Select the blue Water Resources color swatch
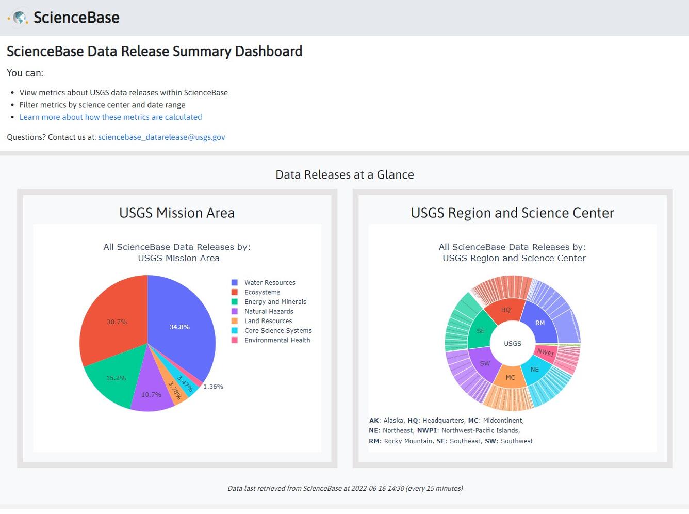The width and height of the screenshot is (689, 514). 235,282
